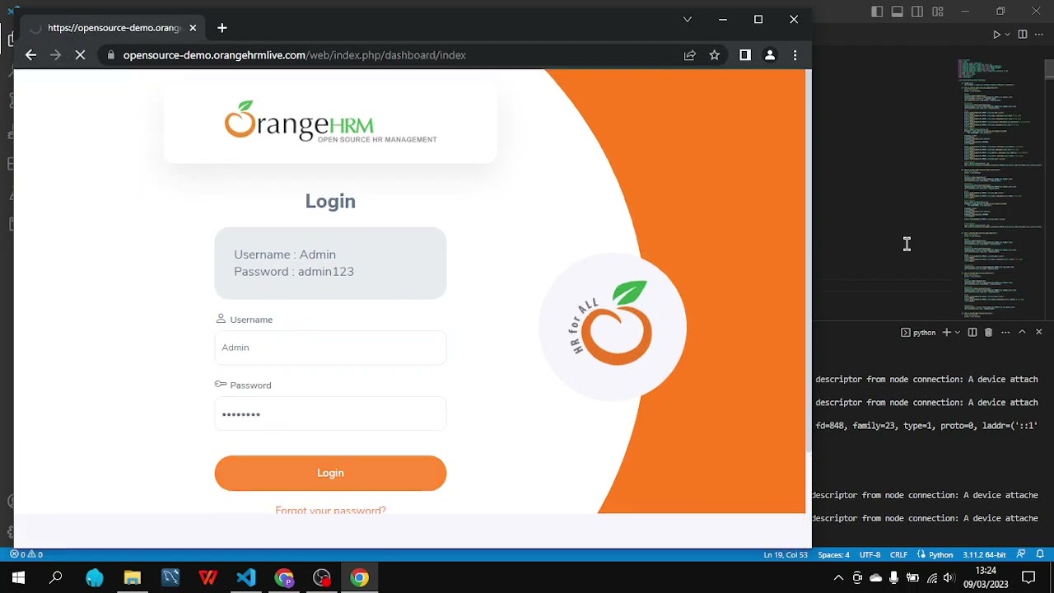The width and height of the screenshot is (1054, 593).
Task: Open the Forgot your password link
Action: [330, 510]
